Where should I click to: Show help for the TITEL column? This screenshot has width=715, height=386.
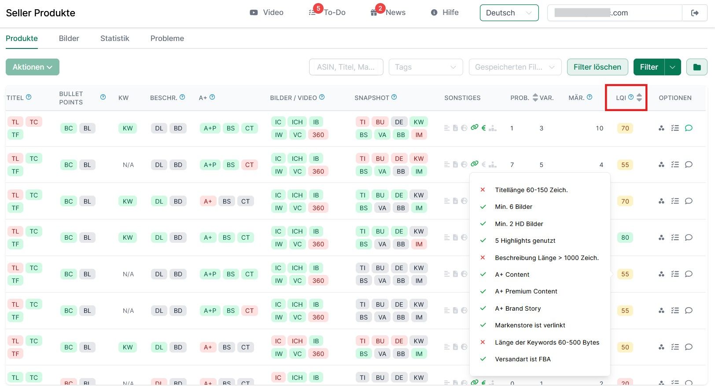29,97
